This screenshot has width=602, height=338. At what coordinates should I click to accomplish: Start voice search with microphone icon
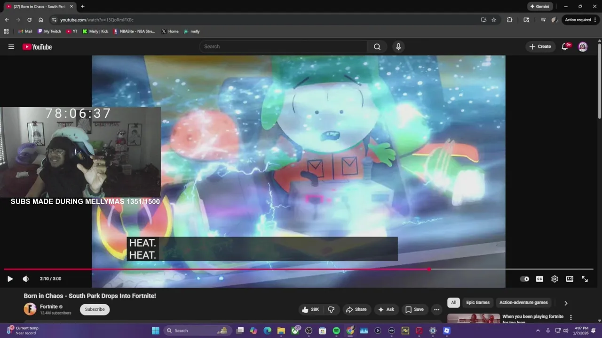pos(398,46)
